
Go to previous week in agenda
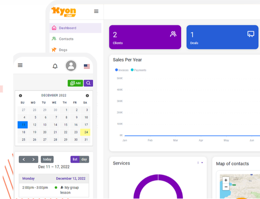point(24,160)
